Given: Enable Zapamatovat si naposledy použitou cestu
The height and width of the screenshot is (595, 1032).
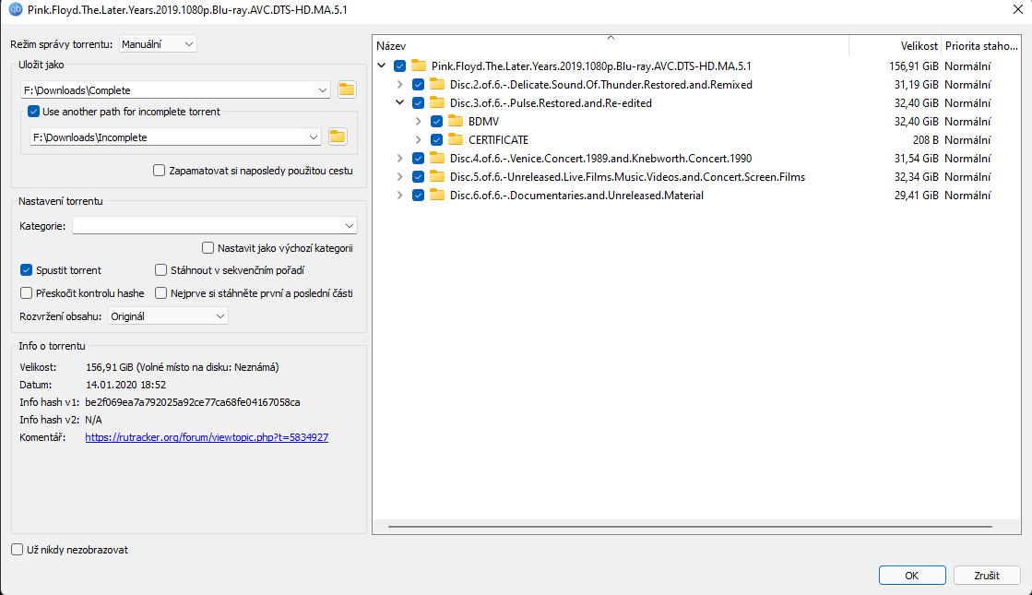Looking at the screenshot, I should (160, 171).
